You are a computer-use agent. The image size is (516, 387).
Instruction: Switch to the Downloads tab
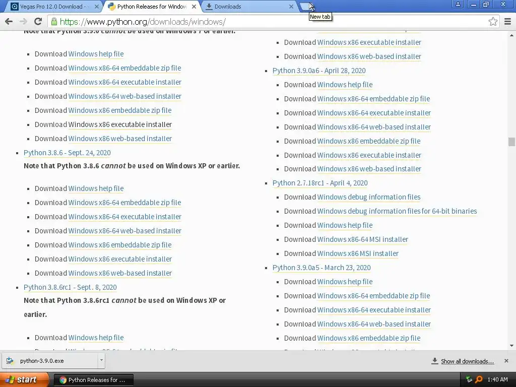[249, 7]
